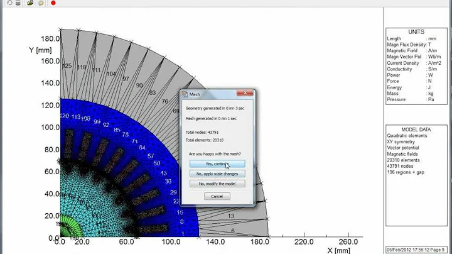This screenshot has width=452, height=254.
Task: Click region label 13 on the model
Action: [x=231, y=216]
